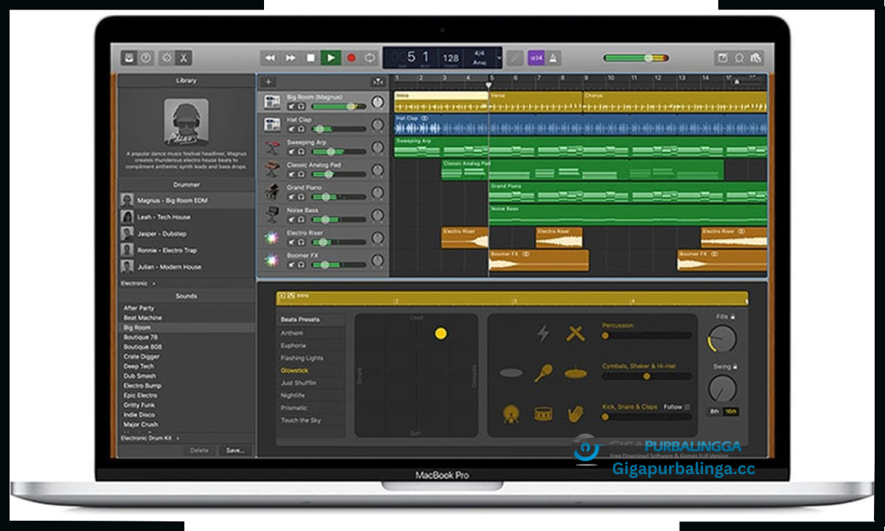The width and height of the screenshot is (885, 531).
Task: Click the yellow puck in the XY pad
Action: [x=441, y=333]
